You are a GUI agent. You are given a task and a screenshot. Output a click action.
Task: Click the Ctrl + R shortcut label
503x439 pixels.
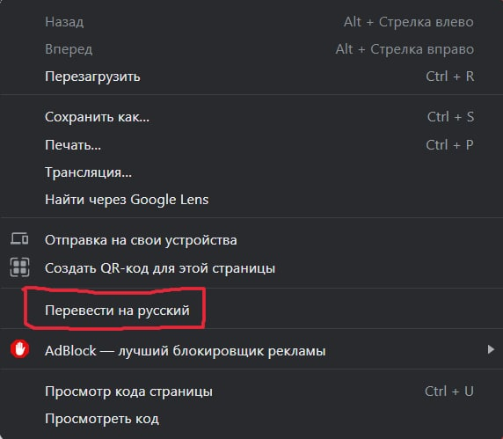click(x=449, y=77)
